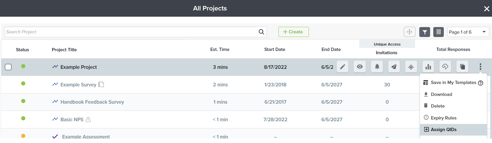Viewport: 492px width, 143px height.
Task: Click the green Create button
Action: [x=293, y=32]
